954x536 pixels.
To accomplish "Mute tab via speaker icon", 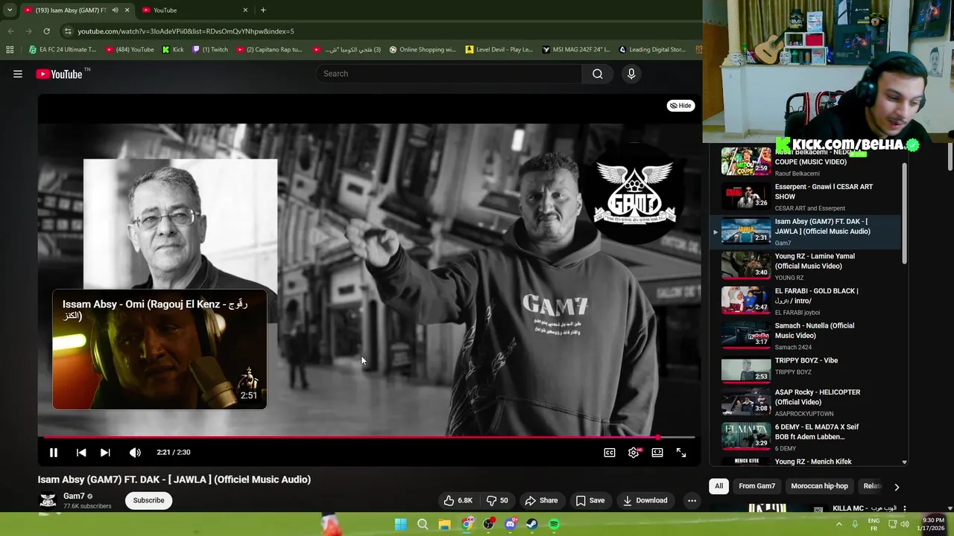I will [115, 10].
